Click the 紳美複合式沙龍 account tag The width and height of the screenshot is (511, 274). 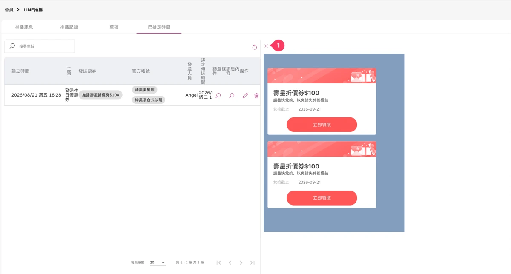point(149,100)
